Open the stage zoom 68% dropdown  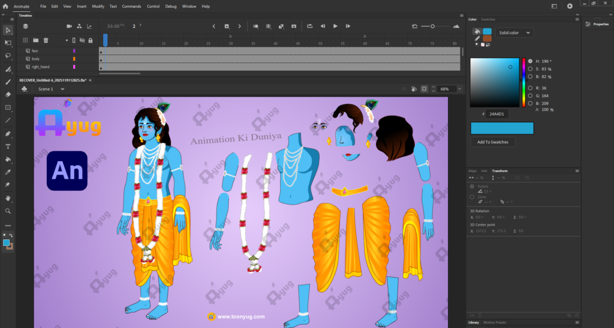(x=459, y=89)
